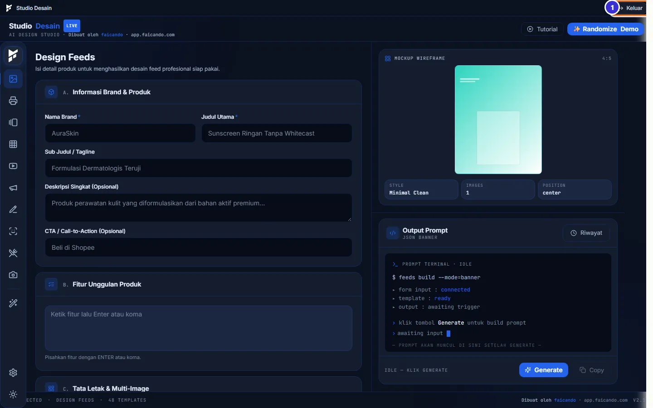Open the face scan sidebar icon
Viewport: 653px width, 408px height.
pos(13,231)
